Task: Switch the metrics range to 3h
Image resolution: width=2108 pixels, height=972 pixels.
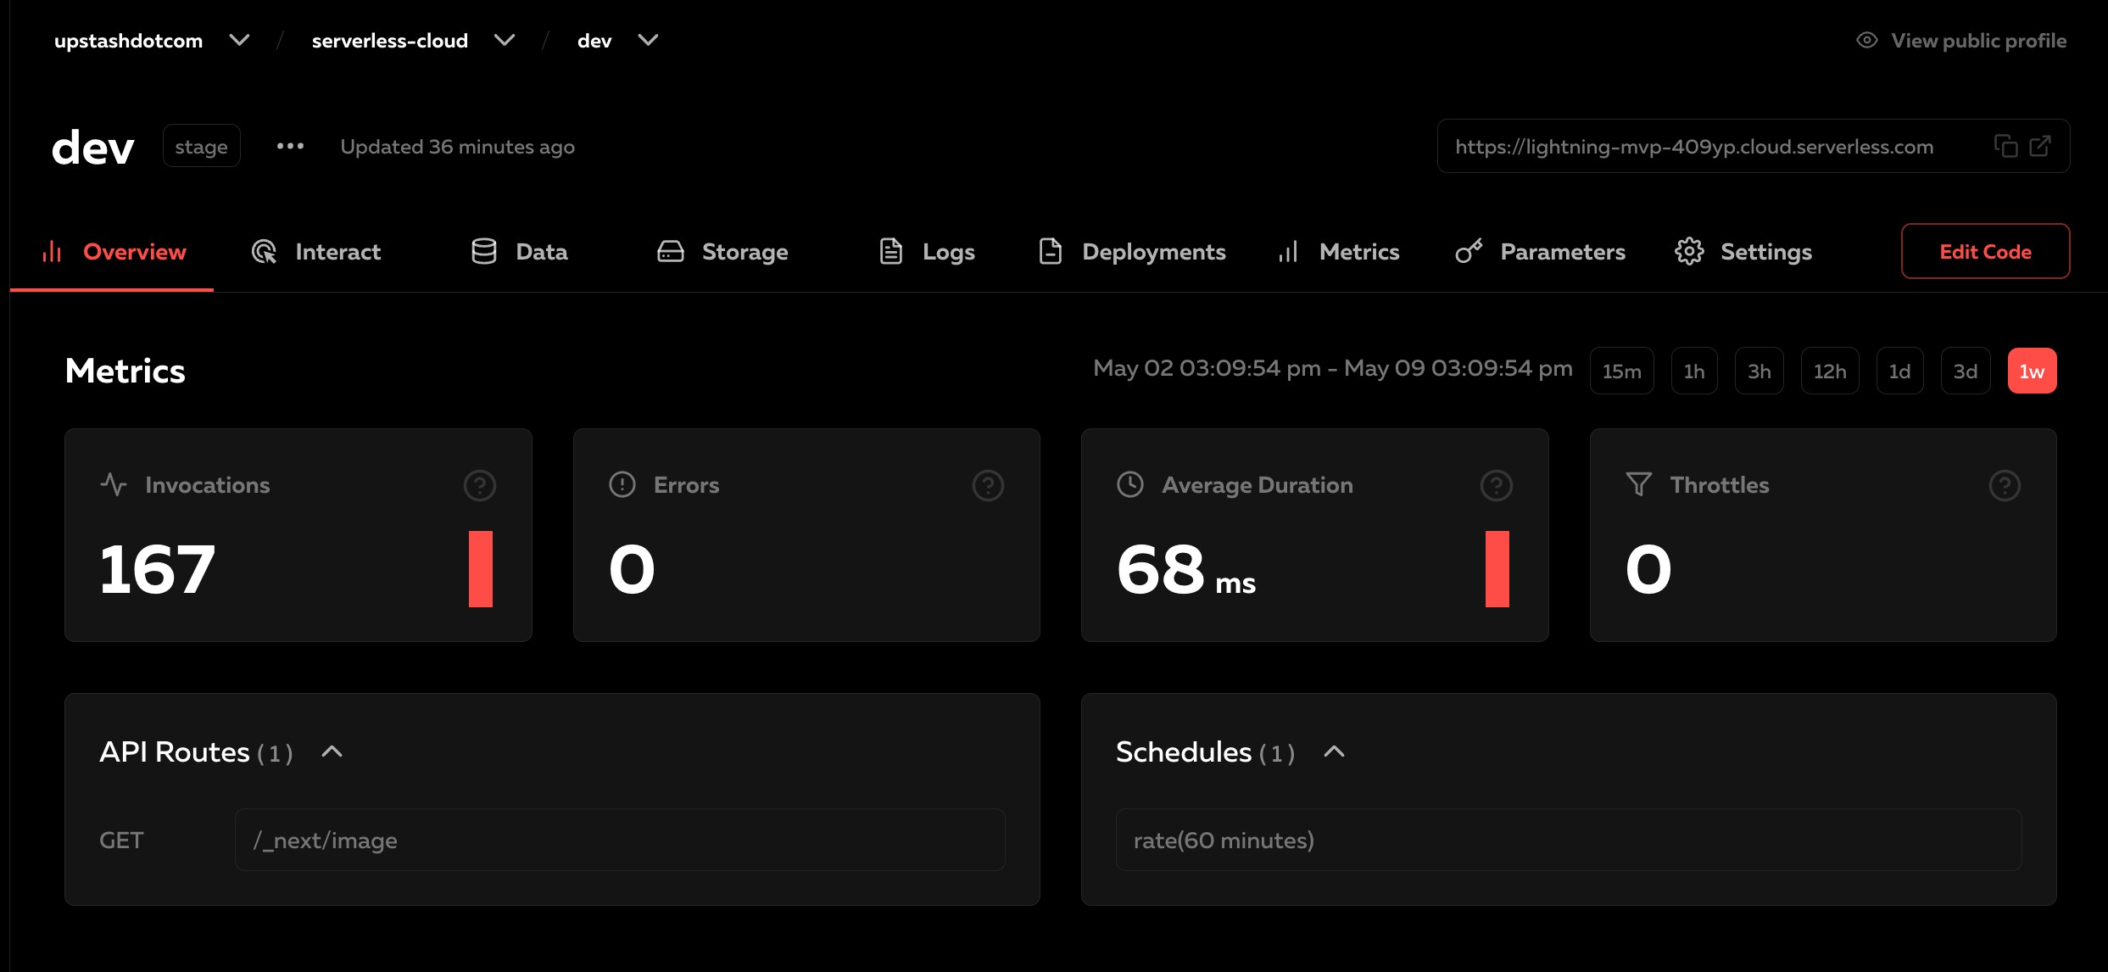Action: (1759, 371)
